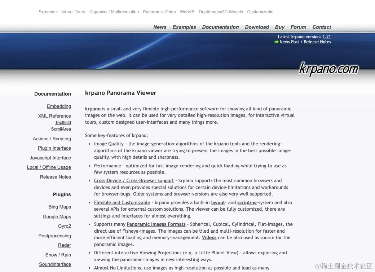This screenshot has width=375, height=272.
Task: Click the 1.21 version link
Action: pos(327,37)
